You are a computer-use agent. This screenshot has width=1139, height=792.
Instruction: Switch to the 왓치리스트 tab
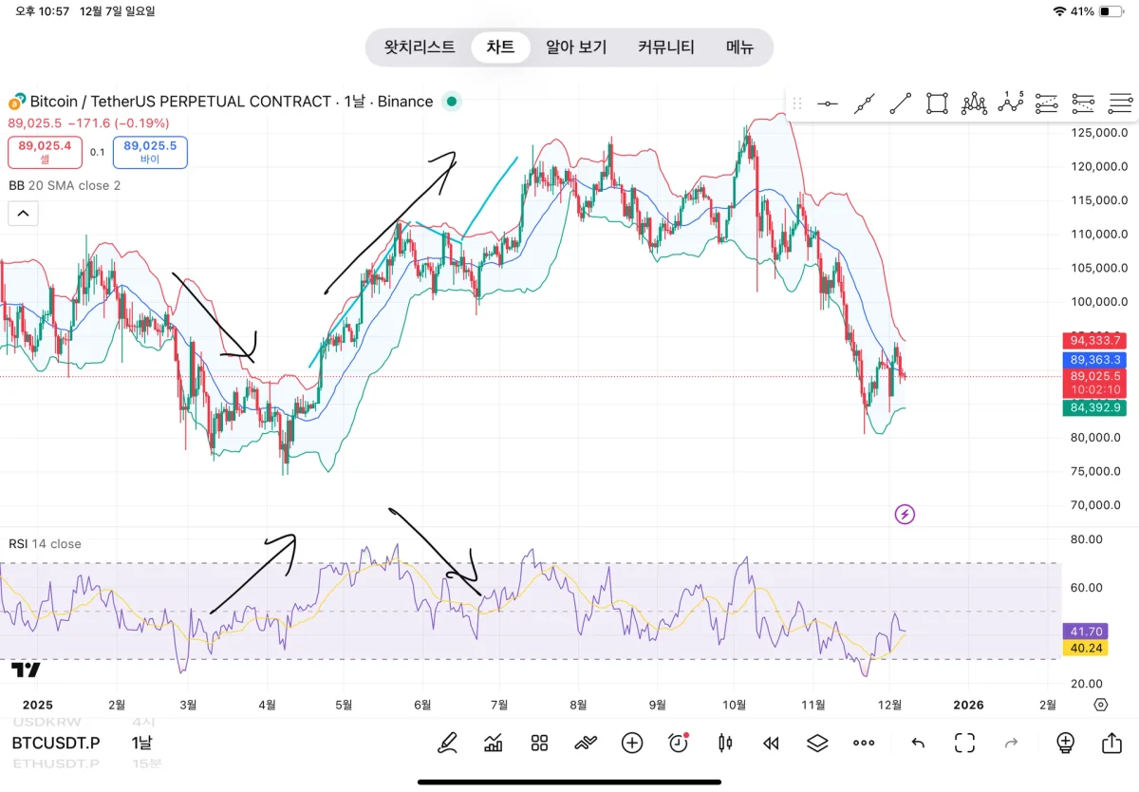(420, 47)
